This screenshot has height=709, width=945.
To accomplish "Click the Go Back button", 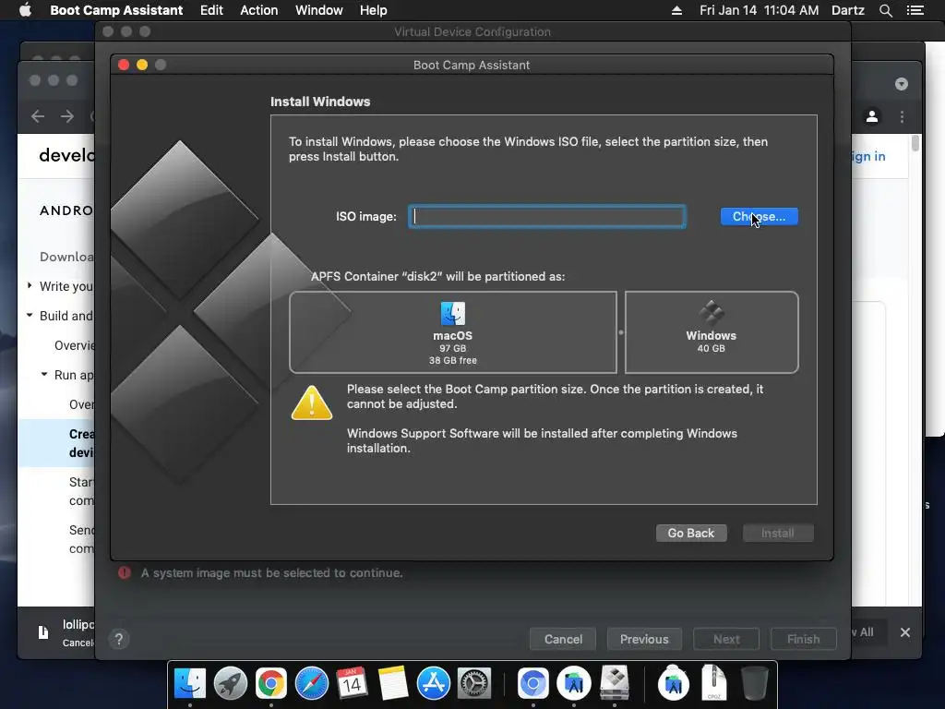I will [x=690, y=533].
